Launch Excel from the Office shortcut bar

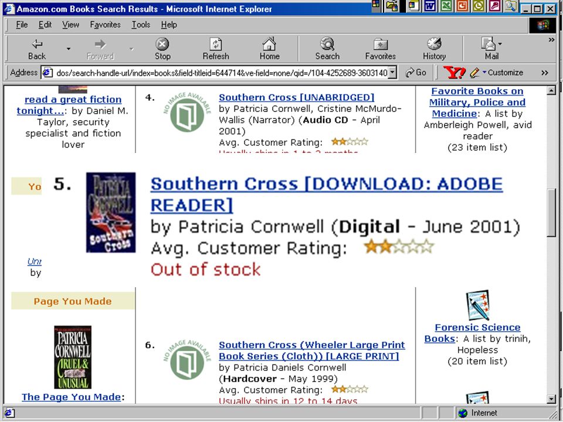point(446,6)
